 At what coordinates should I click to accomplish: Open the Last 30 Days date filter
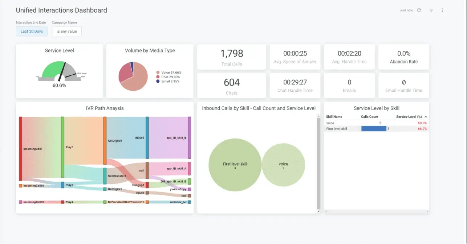point(32,31)
